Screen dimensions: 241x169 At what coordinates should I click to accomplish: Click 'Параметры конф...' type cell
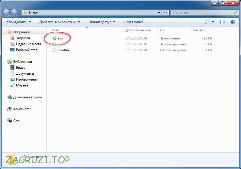(174, 44)
